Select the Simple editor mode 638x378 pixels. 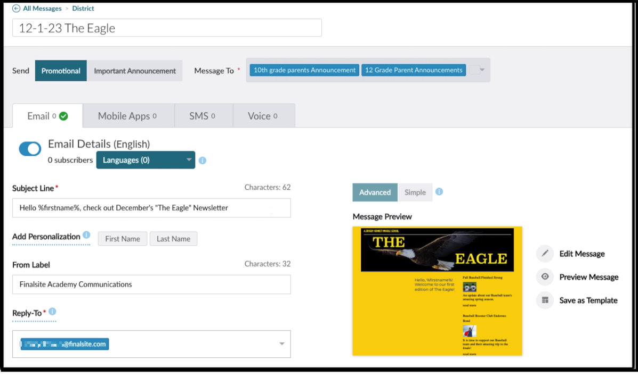pyautogui.click(x=415, y=192)
